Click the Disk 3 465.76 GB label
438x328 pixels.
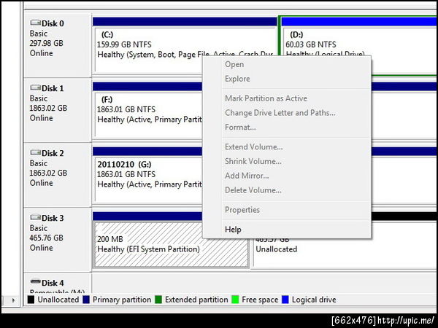point(47,238)
